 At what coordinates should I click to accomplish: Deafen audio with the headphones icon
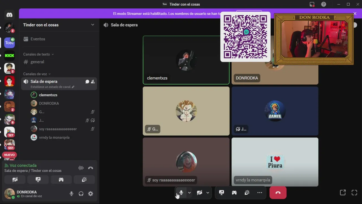click(x=81, y=194)
